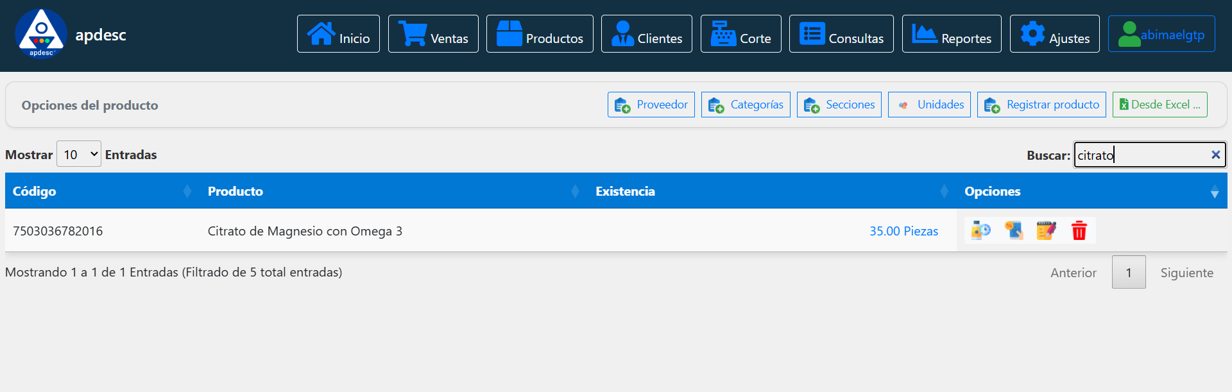Sort table by Producto column
Screen dimensions: 1232x392
(394, 191)
